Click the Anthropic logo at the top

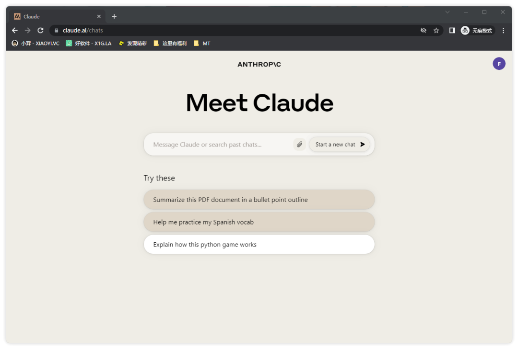pos(259,64)
